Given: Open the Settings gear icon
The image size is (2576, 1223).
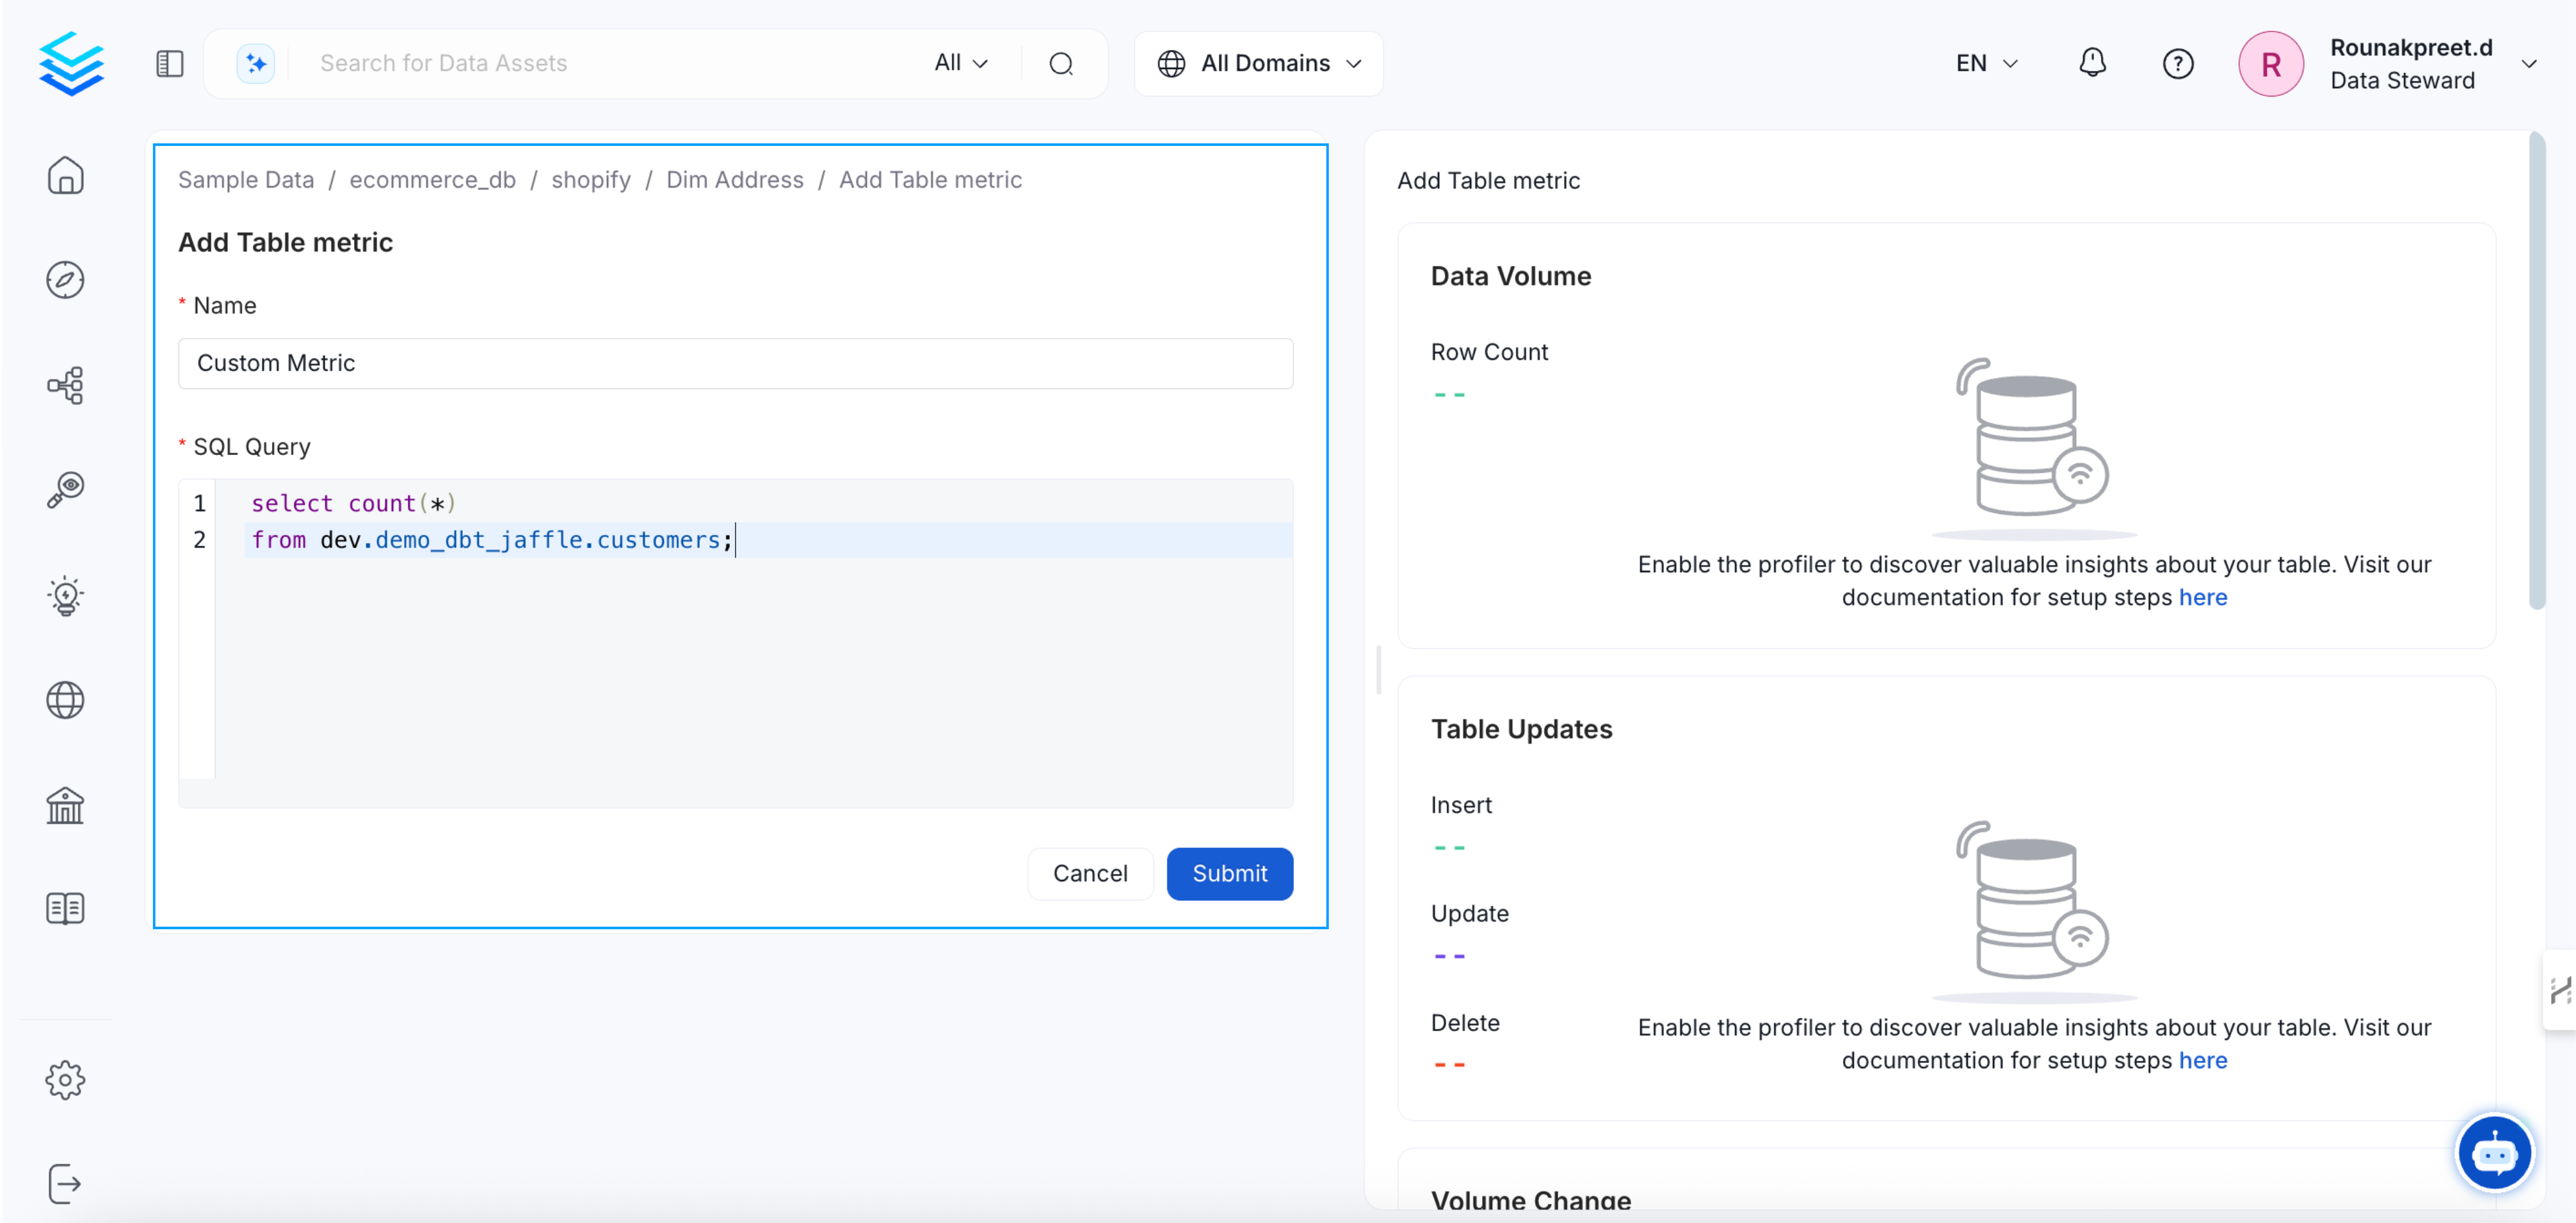Looking at the screenshot, I should pos(65,1080).
